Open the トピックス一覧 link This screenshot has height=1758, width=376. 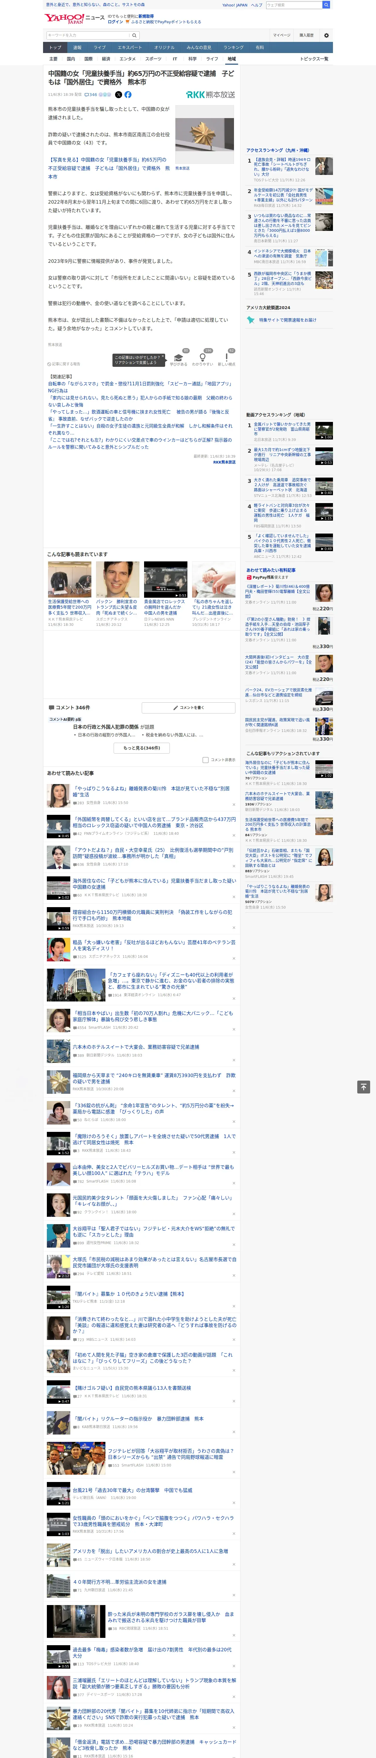(314, 59)
